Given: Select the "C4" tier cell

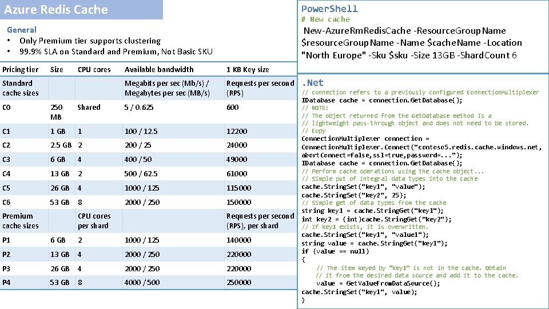Looking at the screenshot, I should click(6, 174).
